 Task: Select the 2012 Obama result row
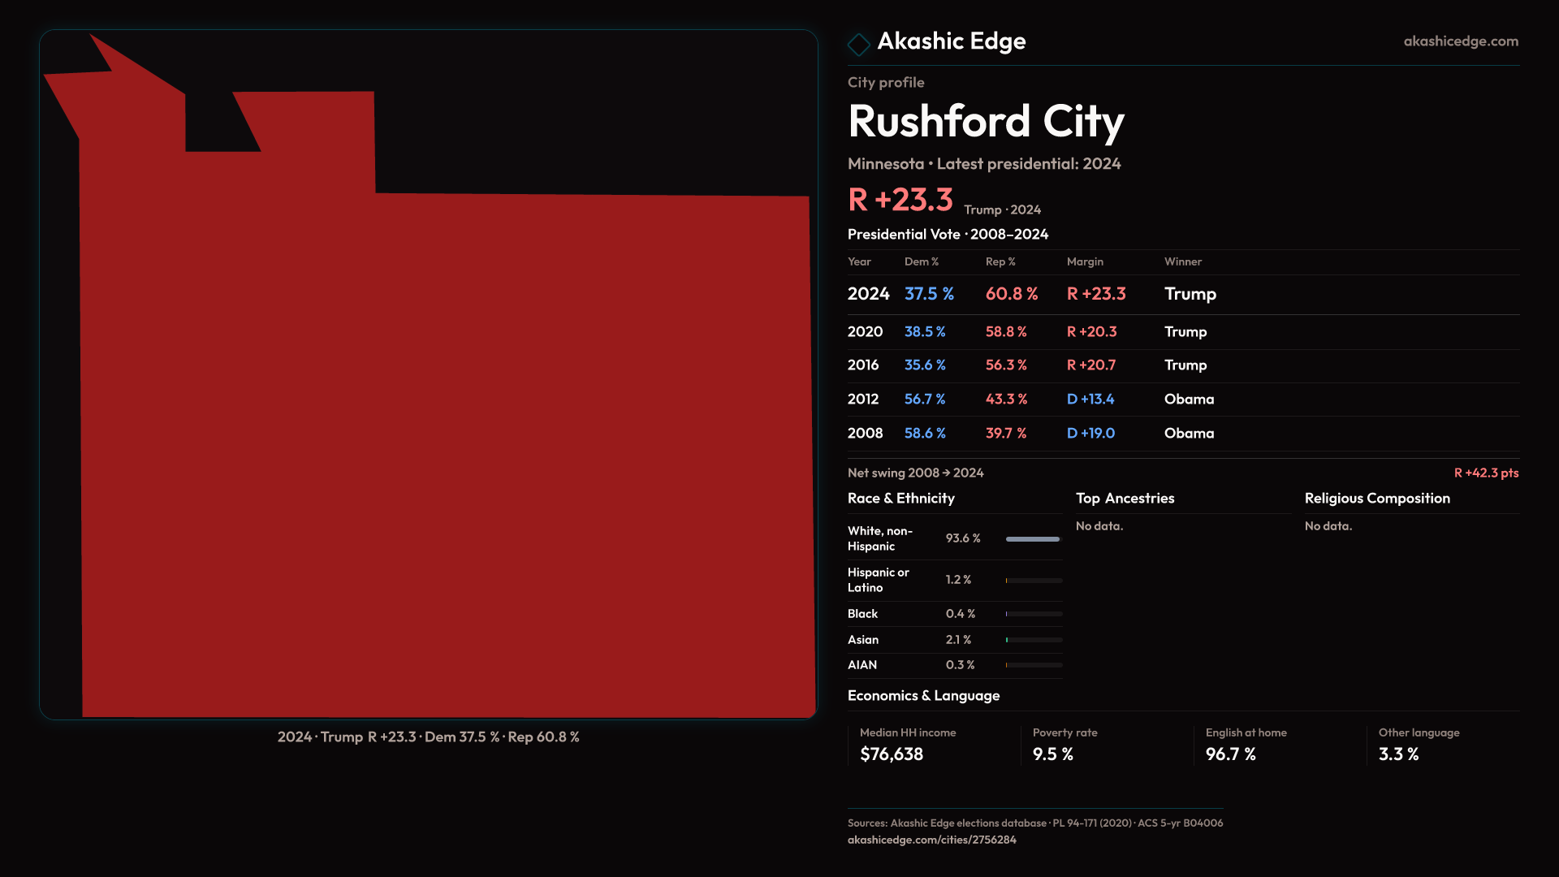(1031, 399)
